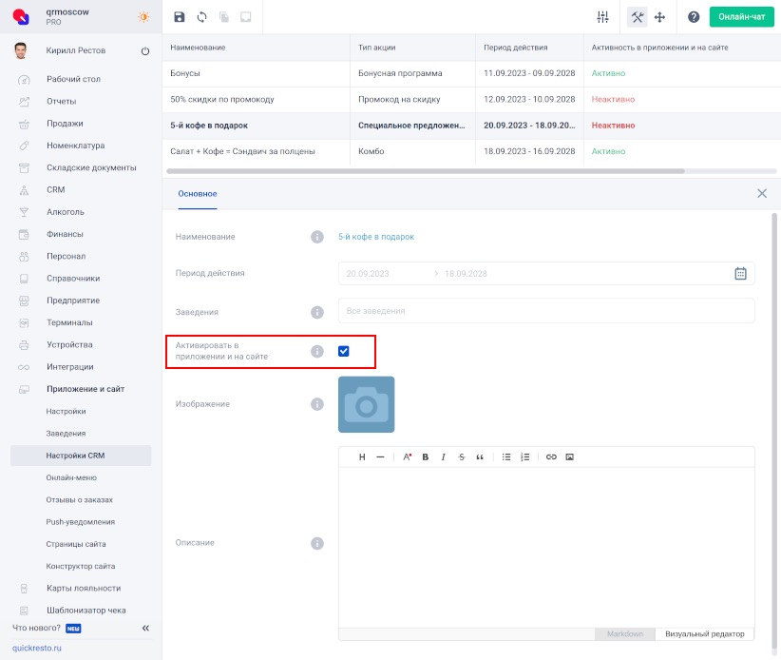
Task: Insert horizontal line in the editor
Action: 381,456
